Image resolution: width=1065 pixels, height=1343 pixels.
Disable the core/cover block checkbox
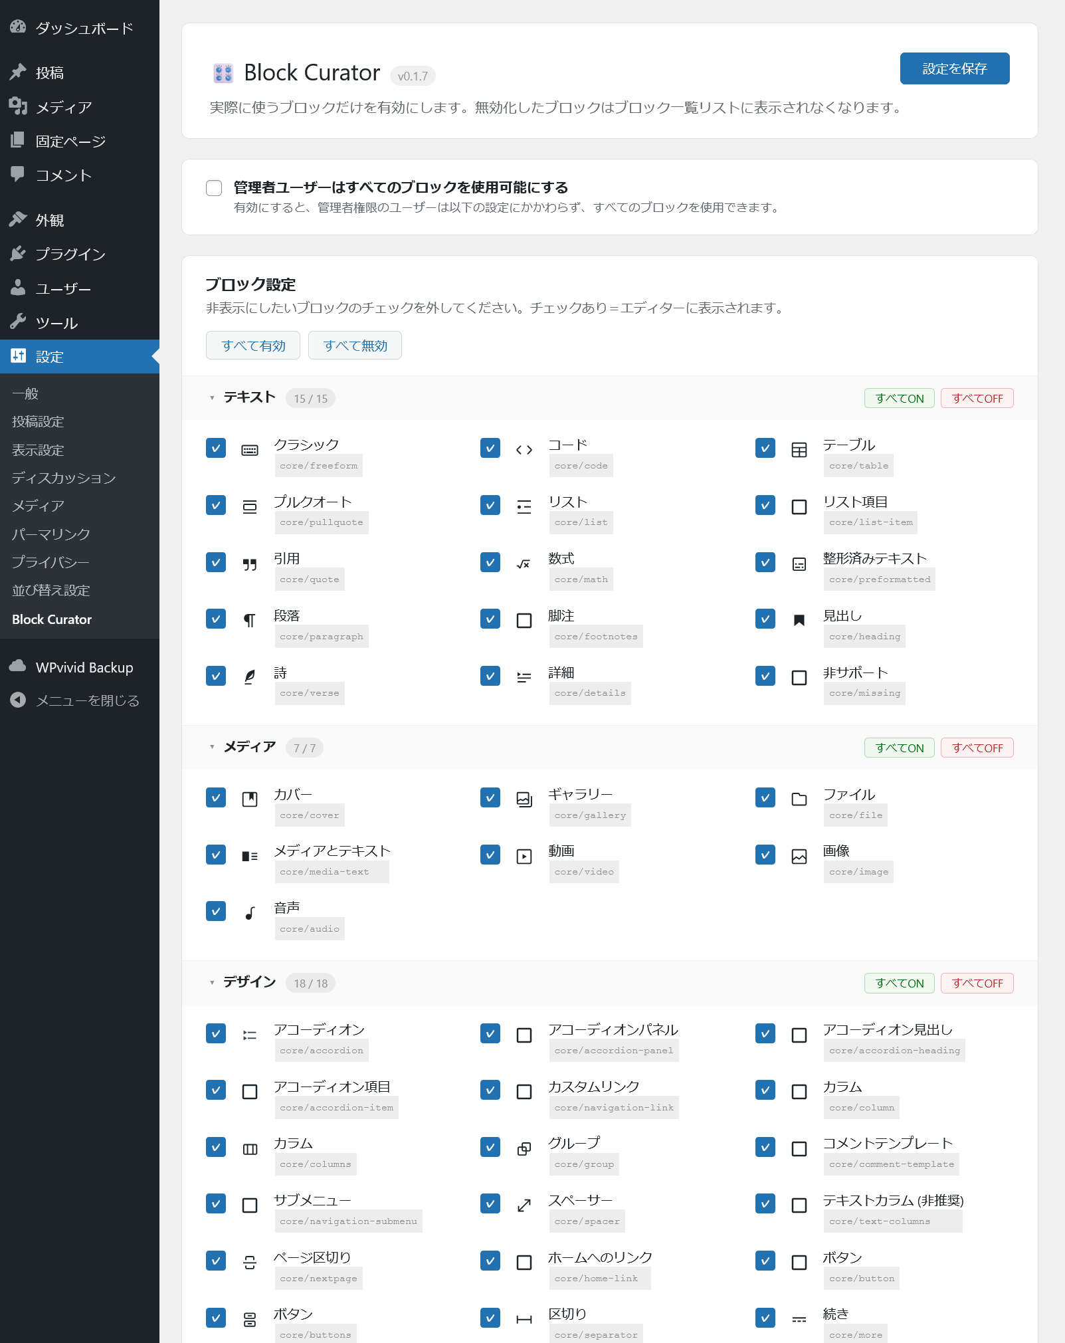click(x=215, y=797)
